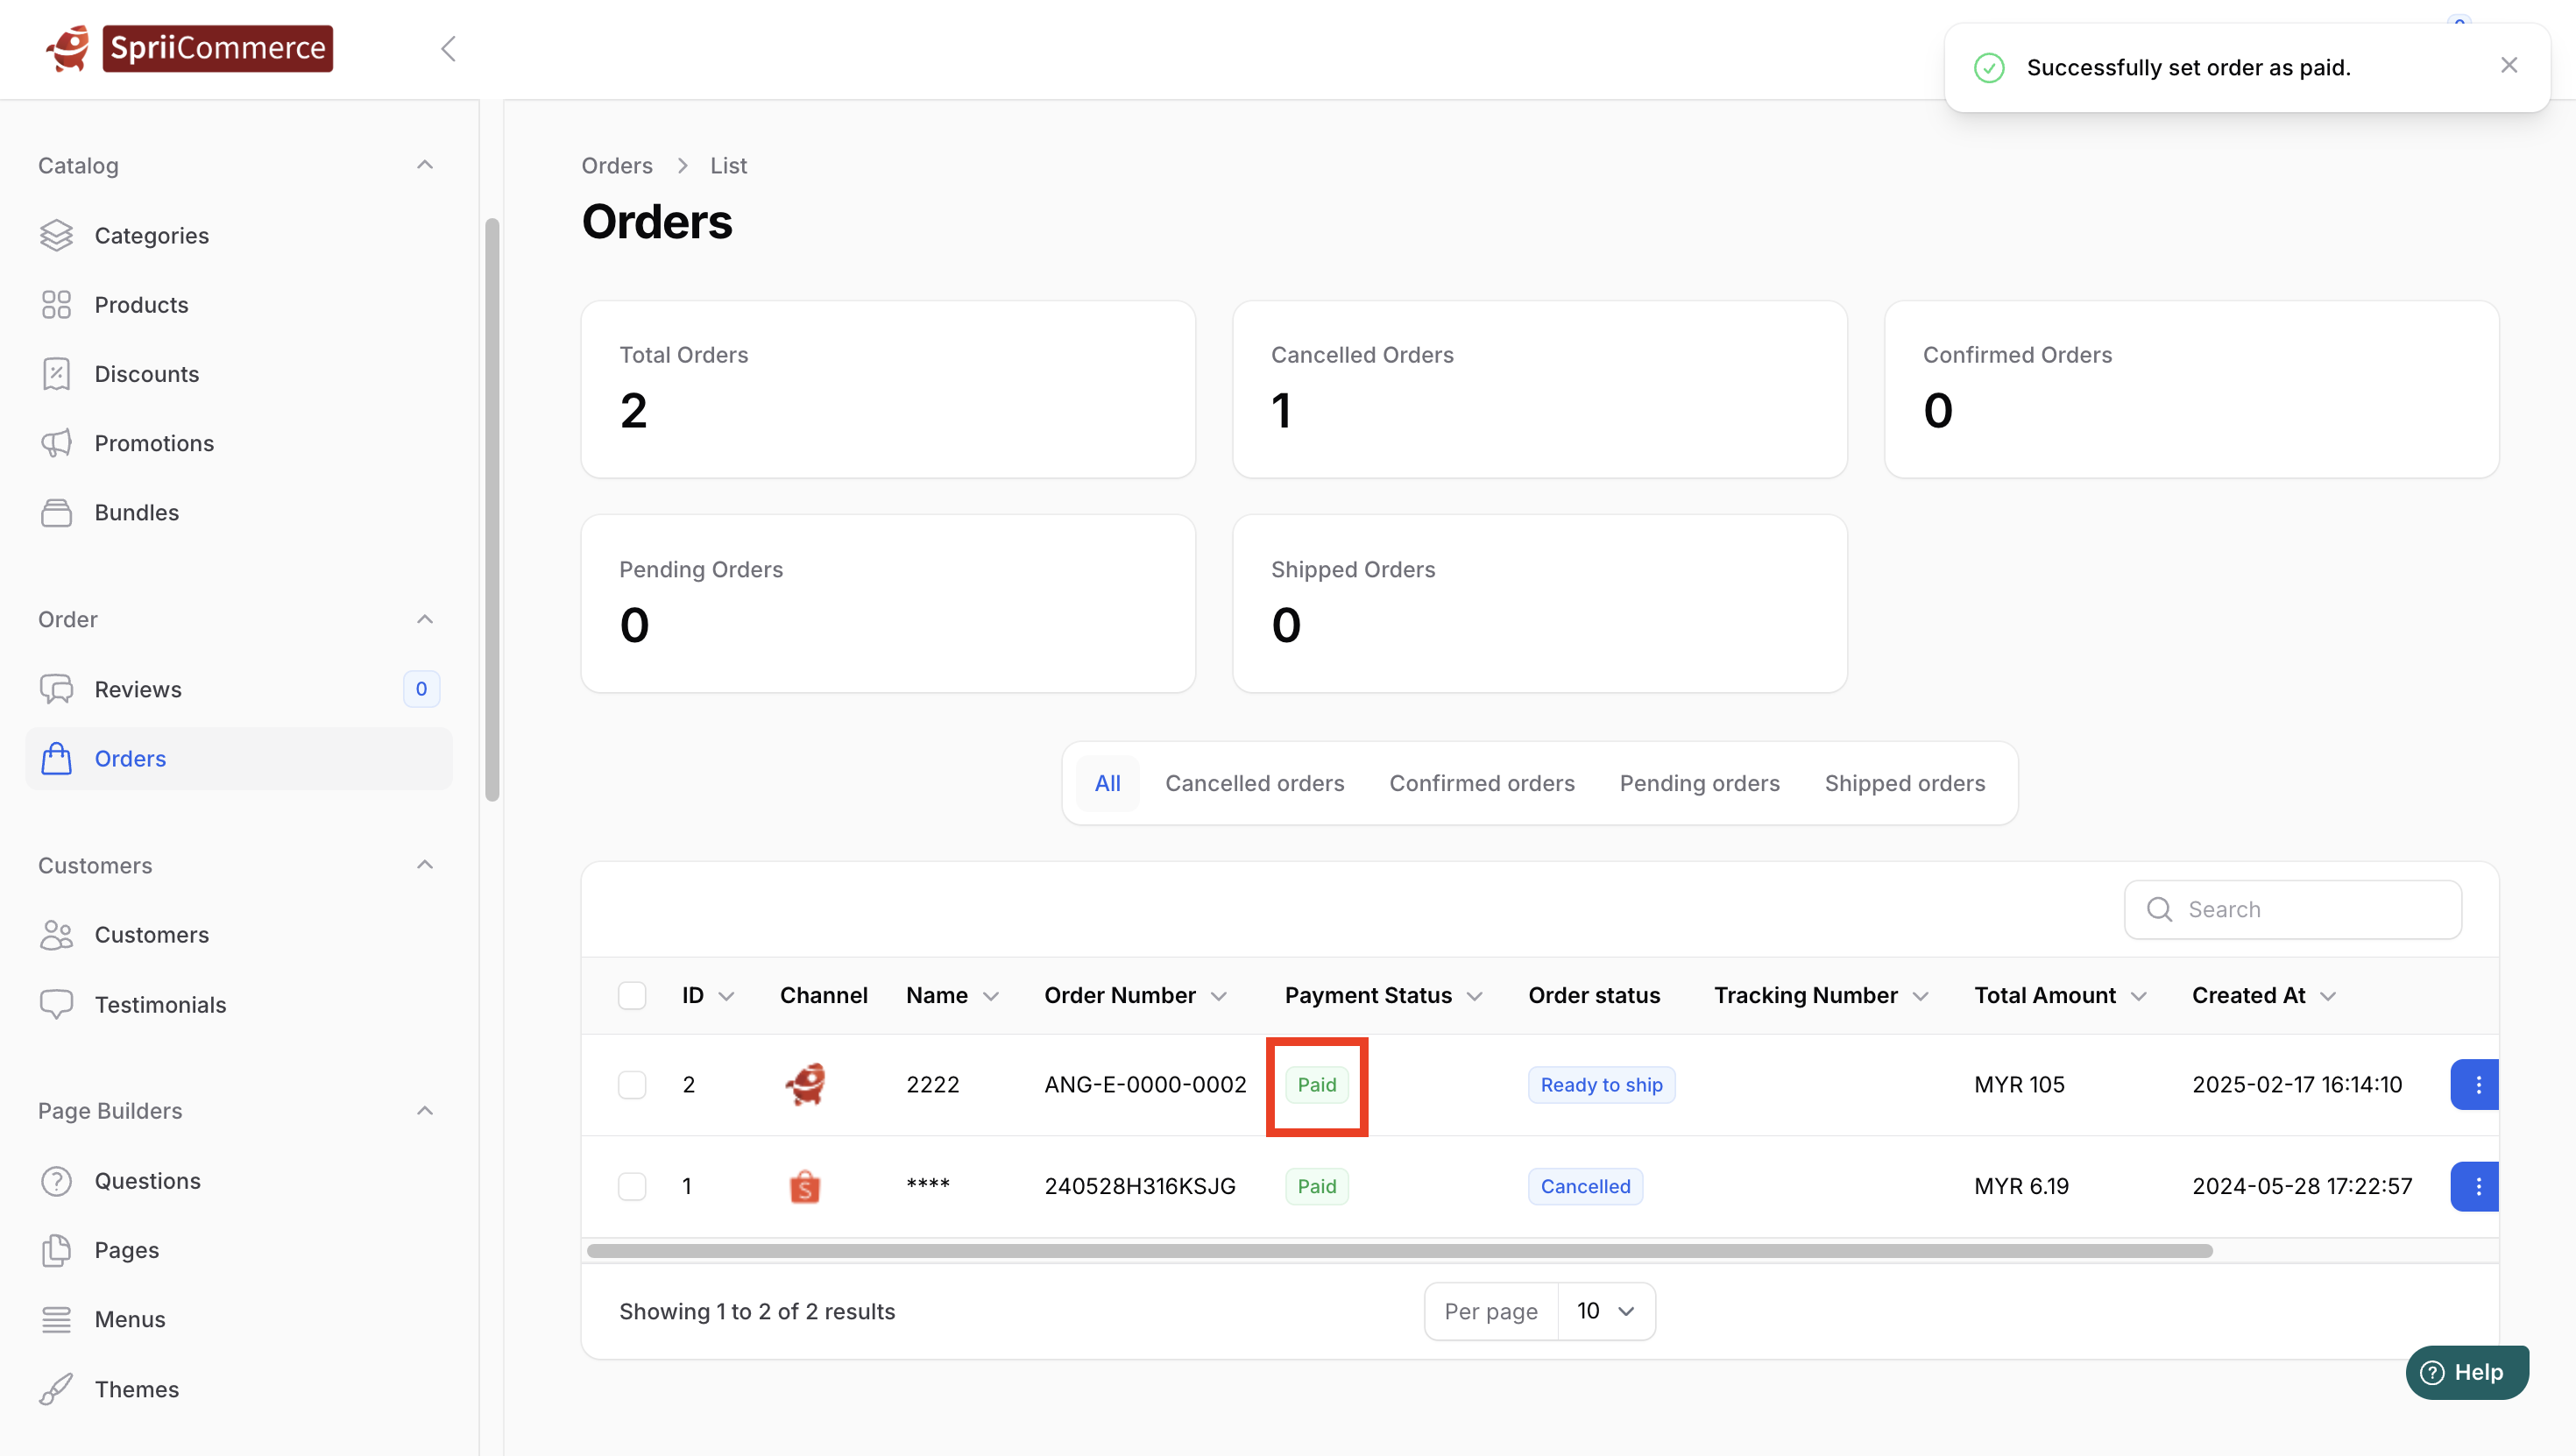Tick the select-all orders checkbox in the header
This screenshot has height=1456, width=2576.
pos(632,995)
